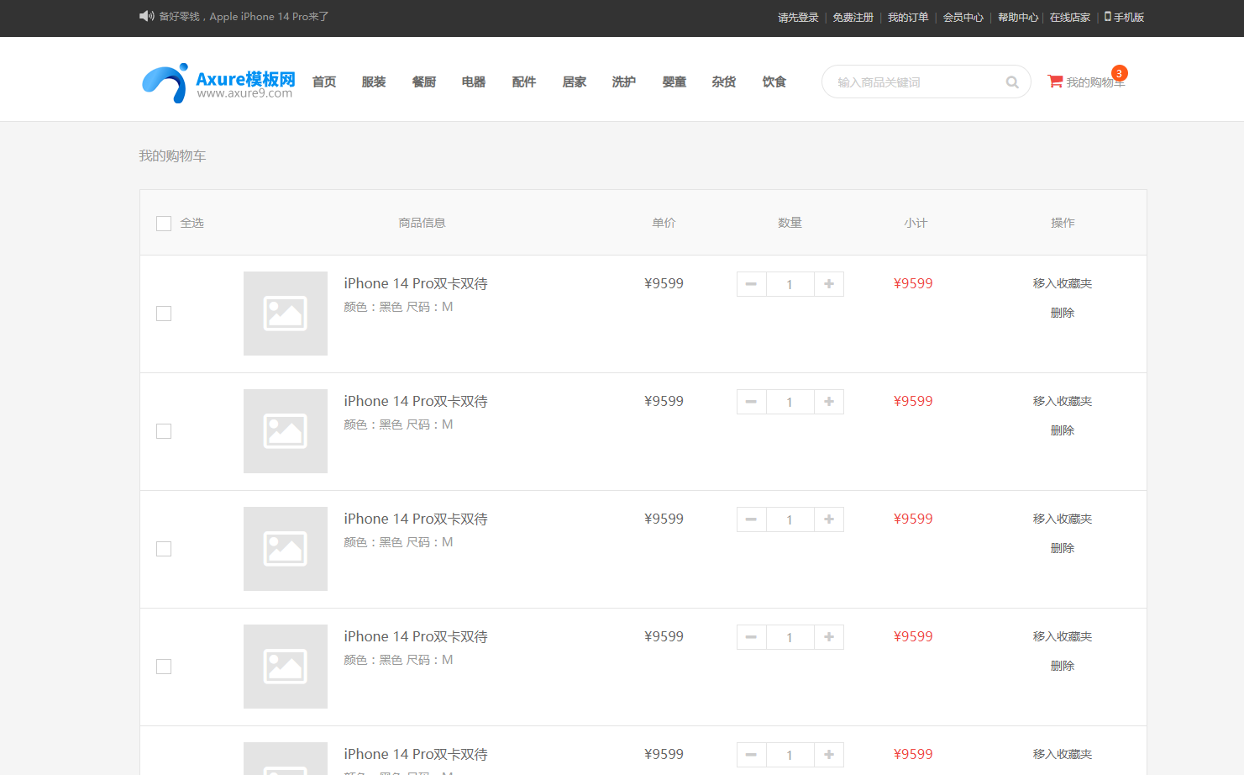The image size is (1244, 775).
Task: Go to the 首页 nav item
Action: click(x=324, y=82)
